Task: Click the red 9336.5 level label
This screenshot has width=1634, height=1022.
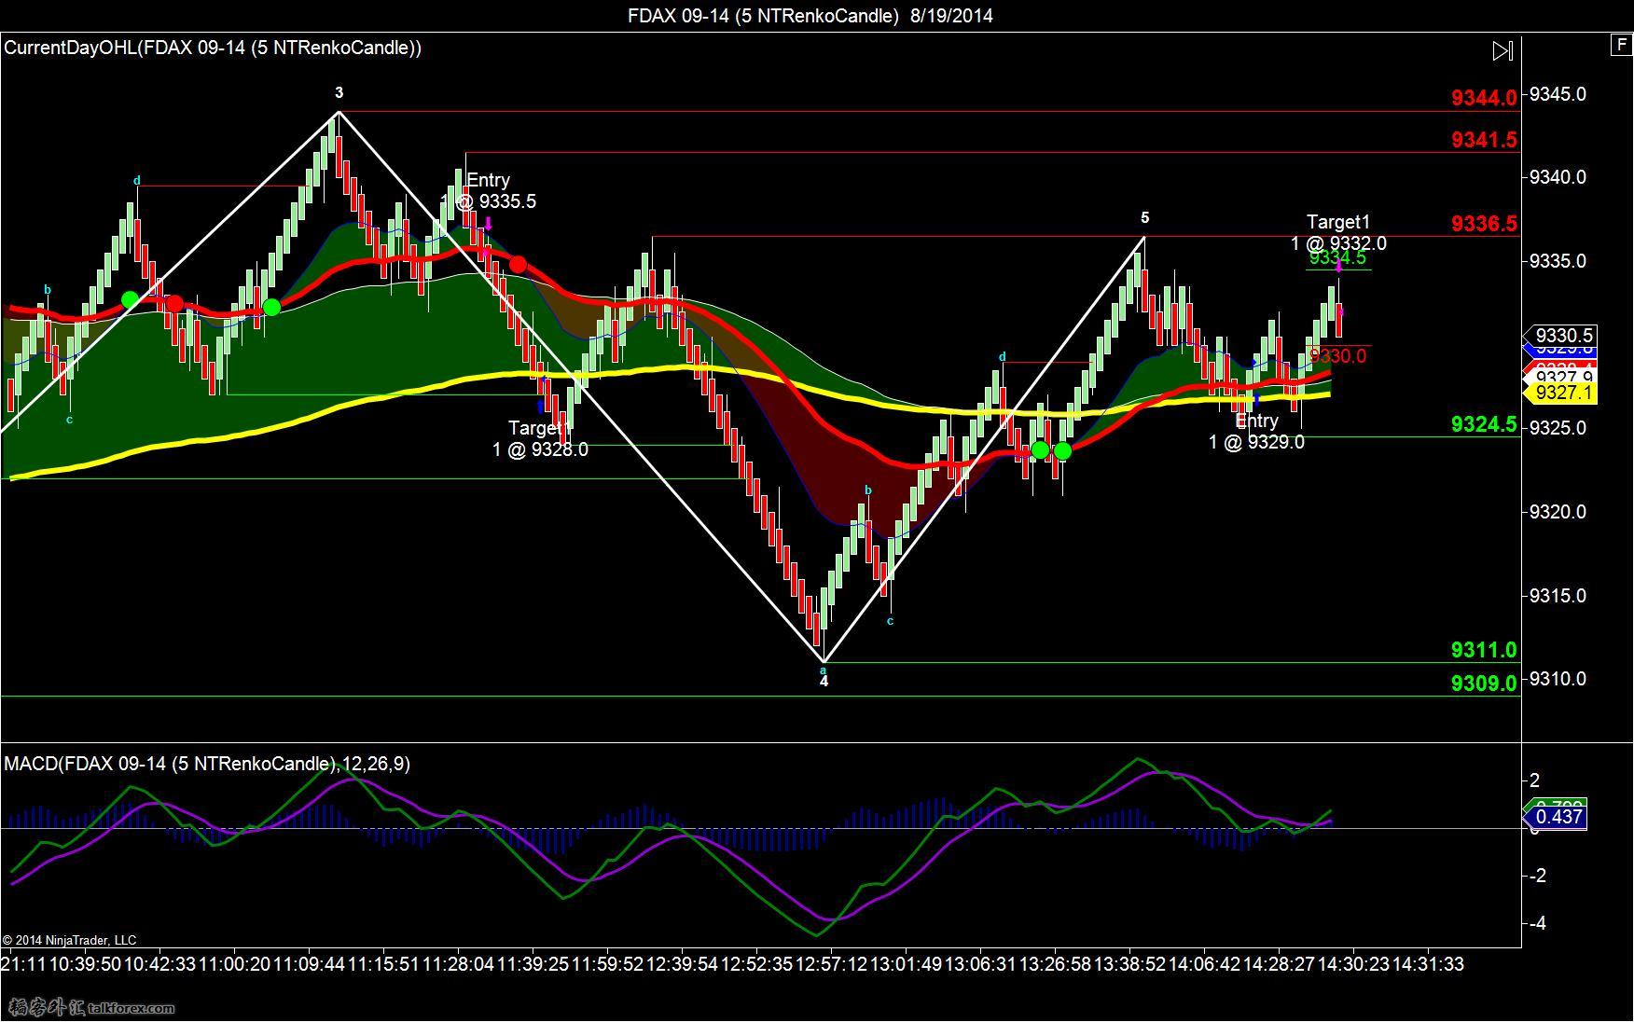Action: pos(1484,224)
